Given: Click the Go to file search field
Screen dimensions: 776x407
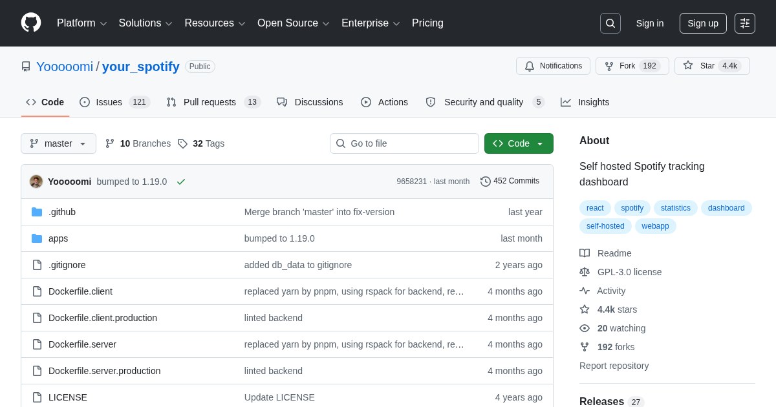Looking at the screenshot, I should click(x=404, y=143).
